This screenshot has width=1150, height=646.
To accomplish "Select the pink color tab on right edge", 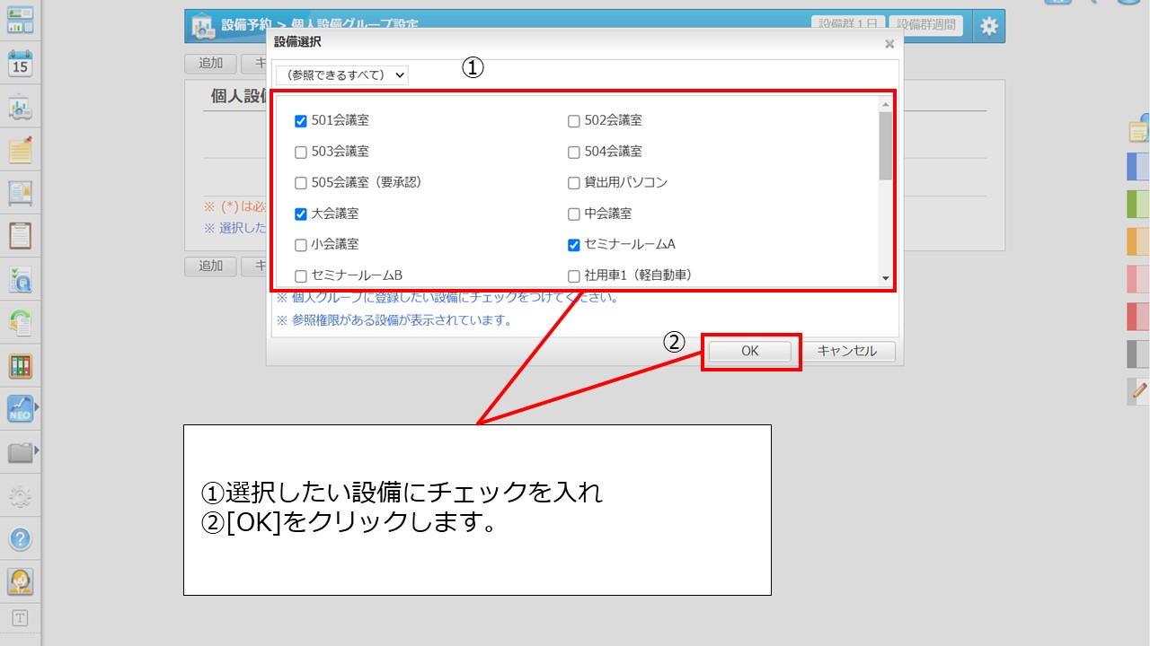I will pyautogui.click(x=1139, y=279).
